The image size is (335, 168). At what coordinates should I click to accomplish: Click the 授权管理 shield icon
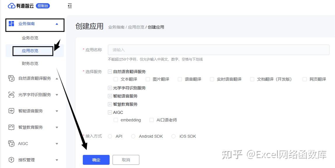pyautogui.click(x=11, y=160)
